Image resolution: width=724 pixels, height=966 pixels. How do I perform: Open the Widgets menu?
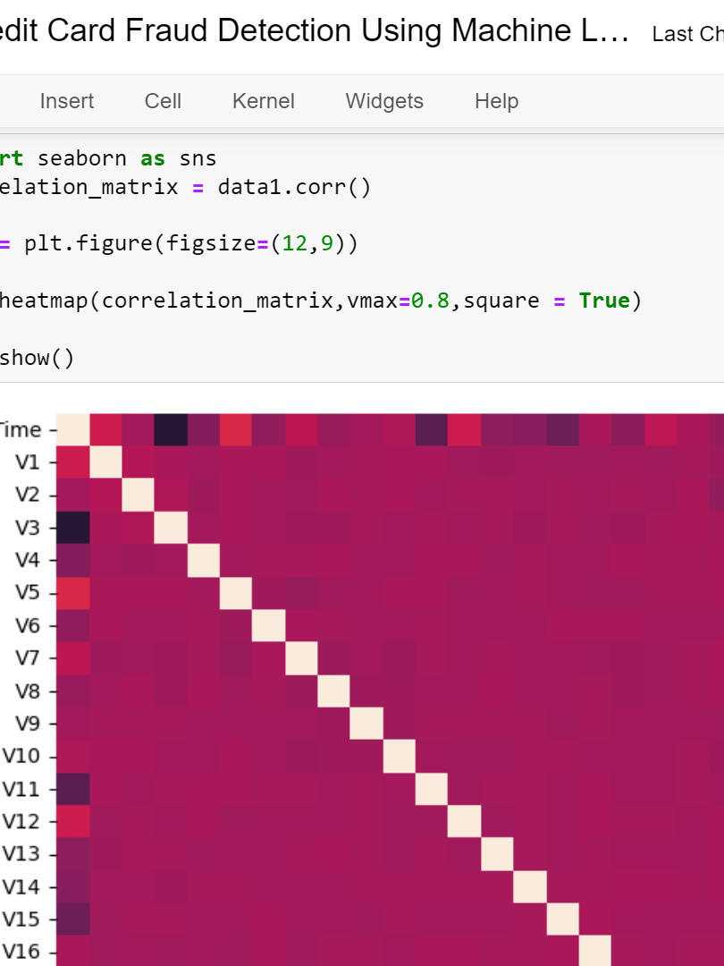[x=384, y=101]
